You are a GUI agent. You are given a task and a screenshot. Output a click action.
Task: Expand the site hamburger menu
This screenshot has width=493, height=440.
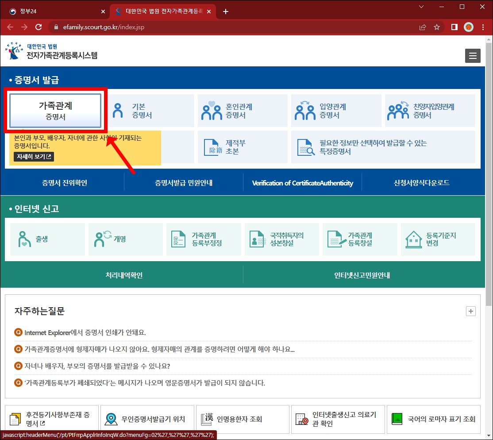473,56
